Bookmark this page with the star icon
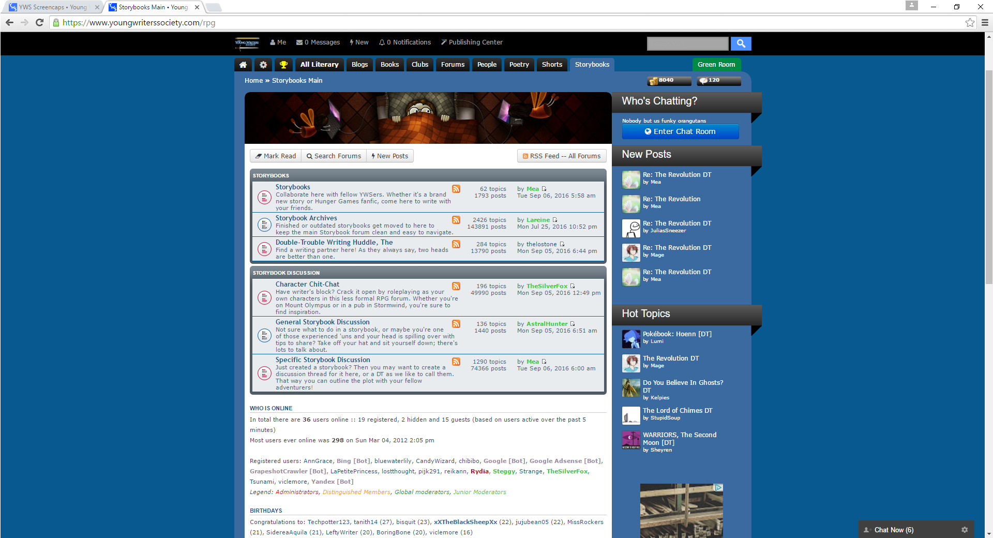 [970, 23]
